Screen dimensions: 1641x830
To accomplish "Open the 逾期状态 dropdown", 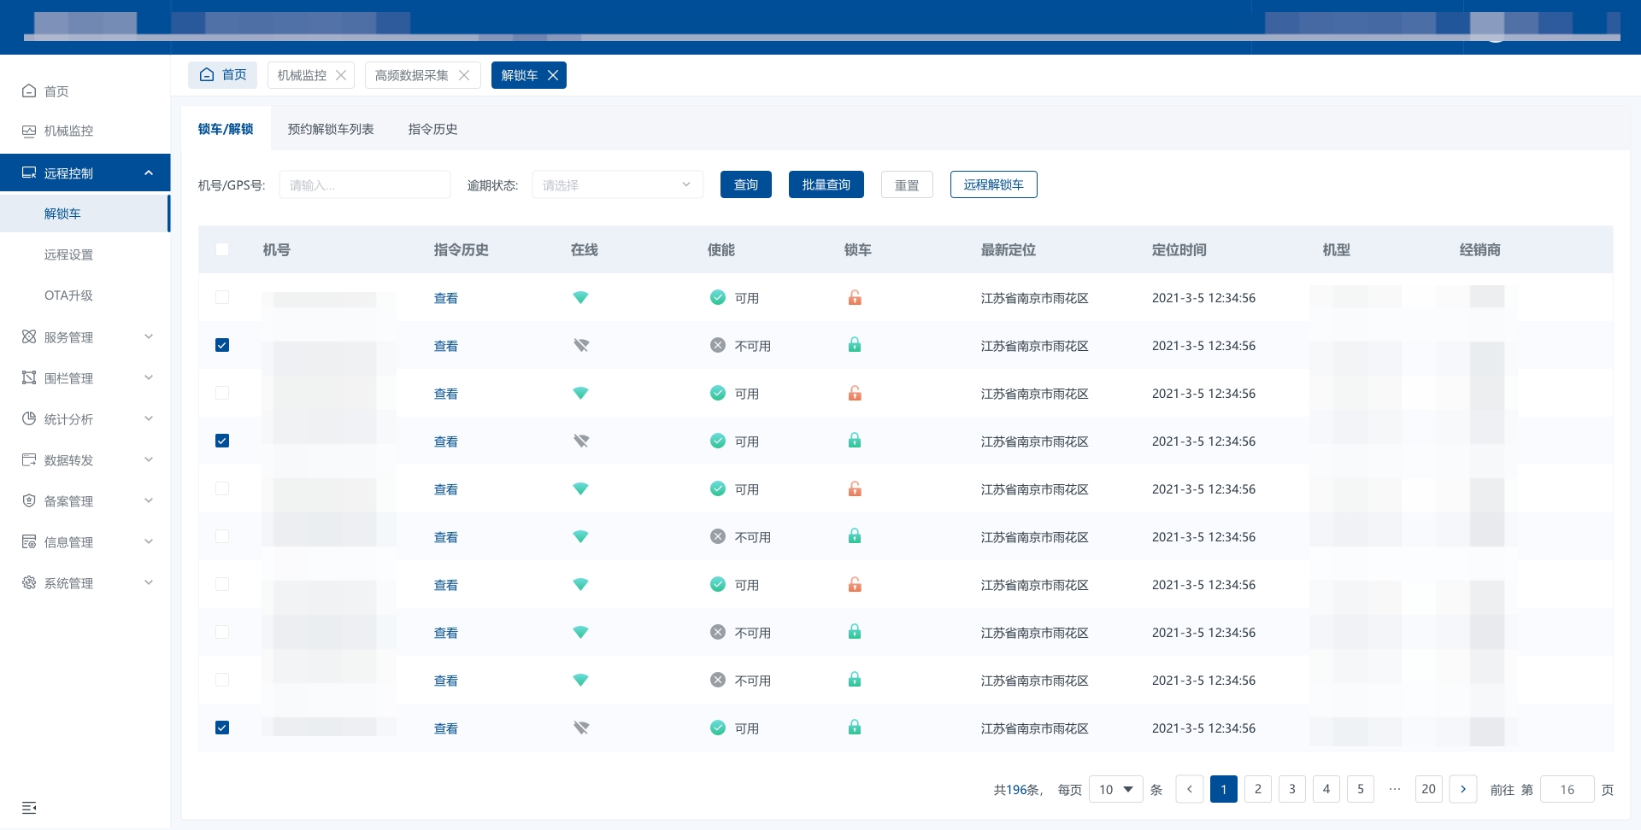I will [x=617, y=184].
